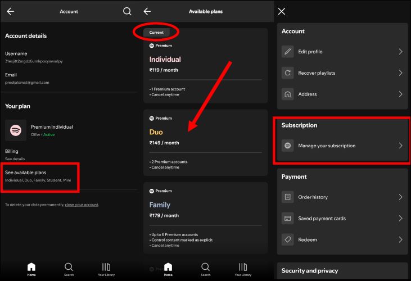Screen dimensions: 411x281
Task: Expand Address using its chevron
Action: (x=400, y=94)
